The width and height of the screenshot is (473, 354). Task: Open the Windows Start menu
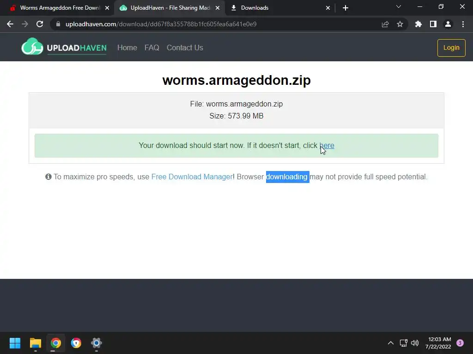point(15,343)
